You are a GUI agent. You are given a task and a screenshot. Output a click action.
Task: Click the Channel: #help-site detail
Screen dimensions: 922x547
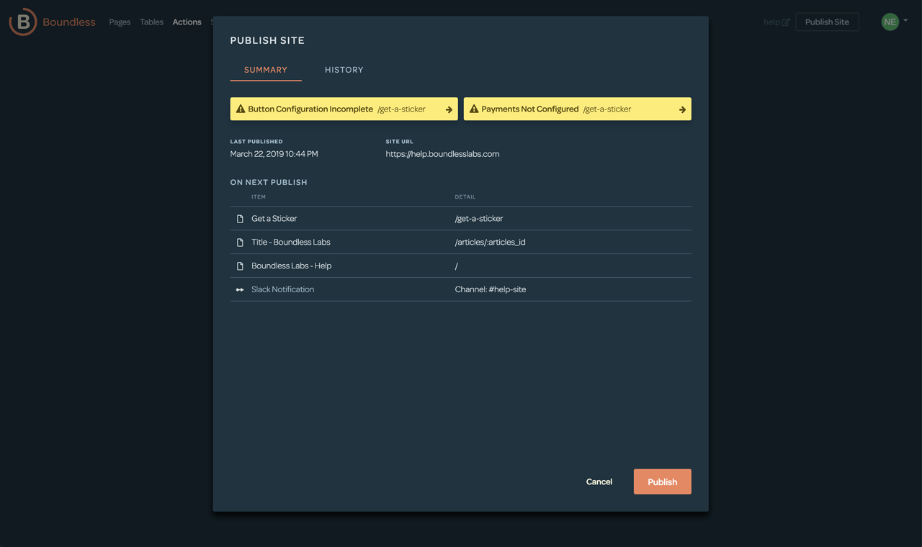[491, 289]
